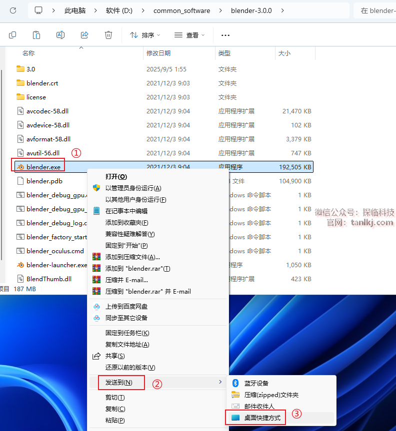Click the paste icon in toolbar
396x431 pixels.
[x=36, y=35]
